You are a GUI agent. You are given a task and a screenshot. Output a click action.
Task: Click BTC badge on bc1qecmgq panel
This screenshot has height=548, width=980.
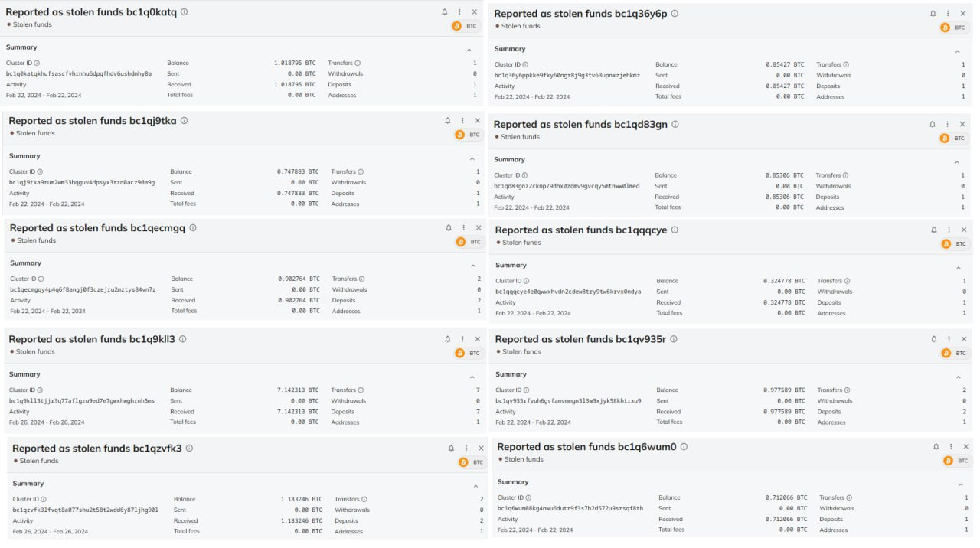(x=469, y=242)
